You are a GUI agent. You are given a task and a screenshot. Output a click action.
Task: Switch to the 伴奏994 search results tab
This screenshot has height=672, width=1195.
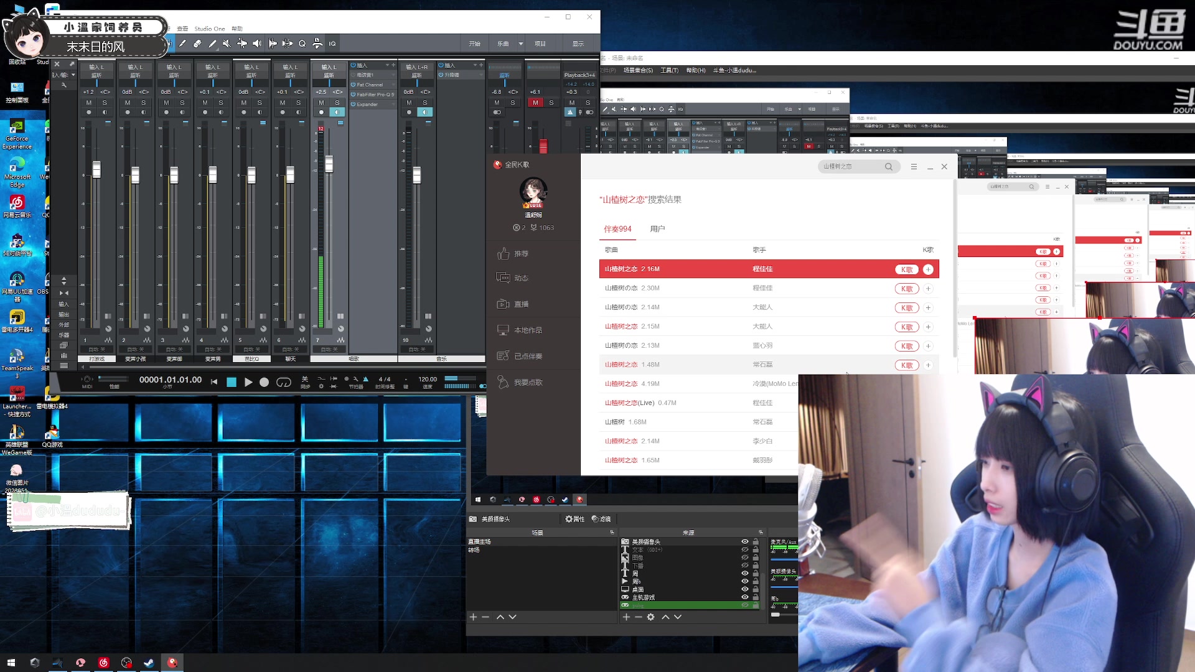click(617, 229)
